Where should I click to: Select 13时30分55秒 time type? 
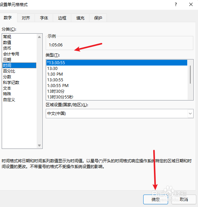click(117, 97)
